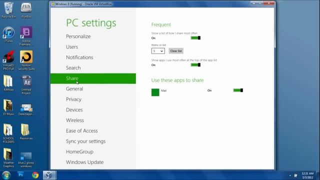Click the Clear list button
Image resolution: width=320 pixels, height=180 pixels.
tap(176, 51)
